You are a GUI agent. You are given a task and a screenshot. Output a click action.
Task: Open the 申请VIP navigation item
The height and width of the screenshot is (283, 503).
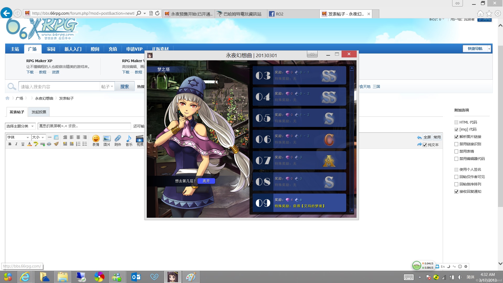(x=134, y=49)
